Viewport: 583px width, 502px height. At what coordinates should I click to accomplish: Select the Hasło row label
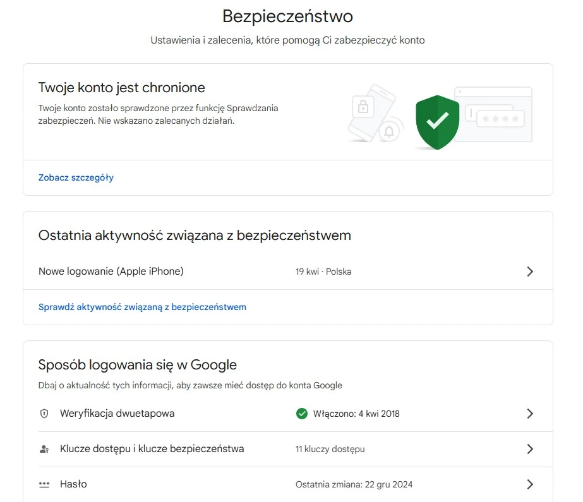tap(73, 484)
